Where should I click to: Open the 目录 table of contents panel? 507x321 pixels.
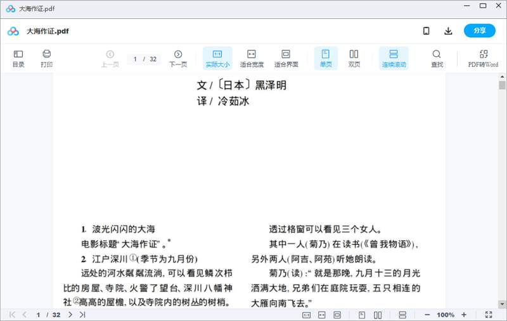click(x=18, y=58)
